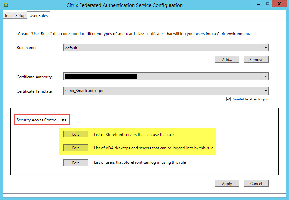Switch to the Initial Setup tab
The height and width of the screenshot is (200, 289).
15,16
